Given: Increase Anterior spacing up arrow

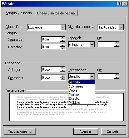Looking at the screenshot, I should 63,68.
